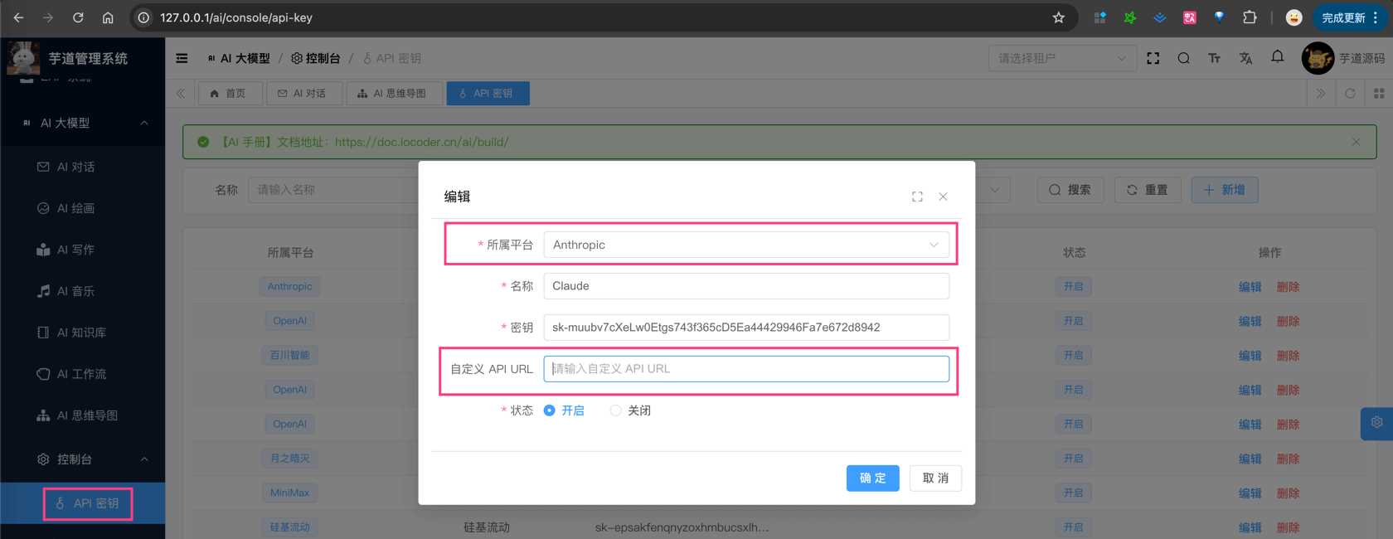Click the 确定 confirm button

[x=872, y=478]
